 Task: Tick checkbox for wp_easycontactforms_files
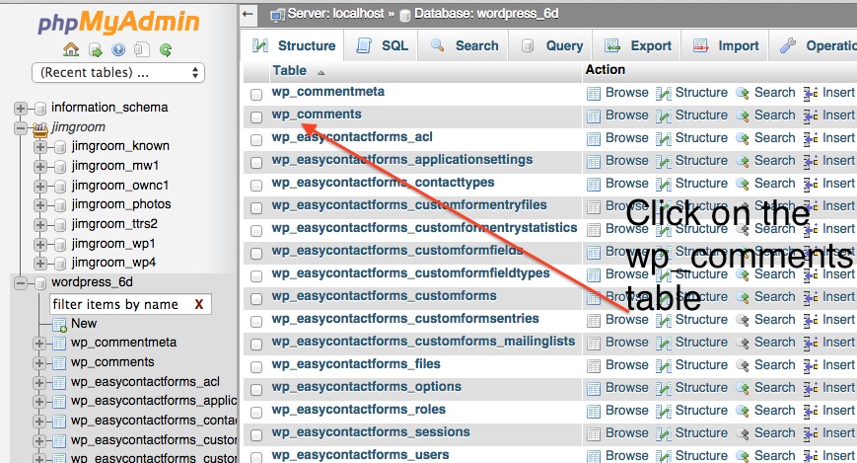[256, 366]
